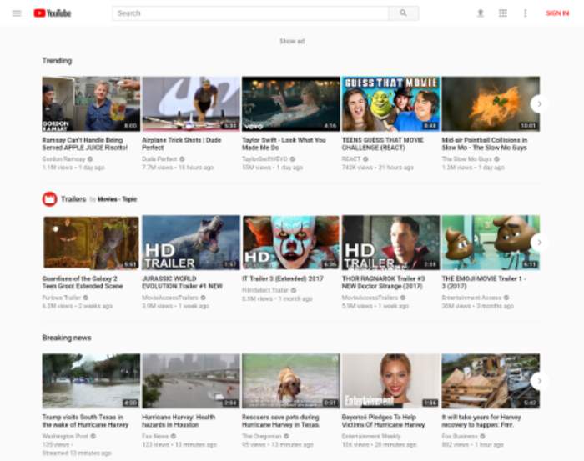
Task: Click the search magnifier button
Action: click(x=403, y=13)
